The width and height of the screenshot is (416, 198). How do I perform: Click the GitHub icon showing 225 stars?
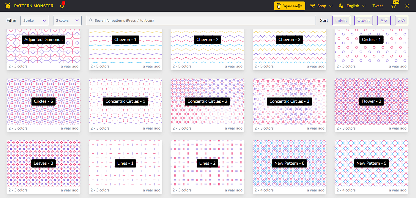pyautogui.click(x=393, y=6)
